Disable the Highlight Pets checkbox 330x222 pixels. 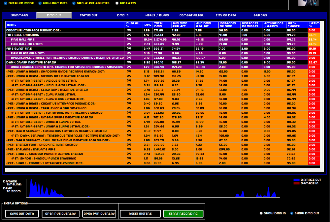click(40, 3)
